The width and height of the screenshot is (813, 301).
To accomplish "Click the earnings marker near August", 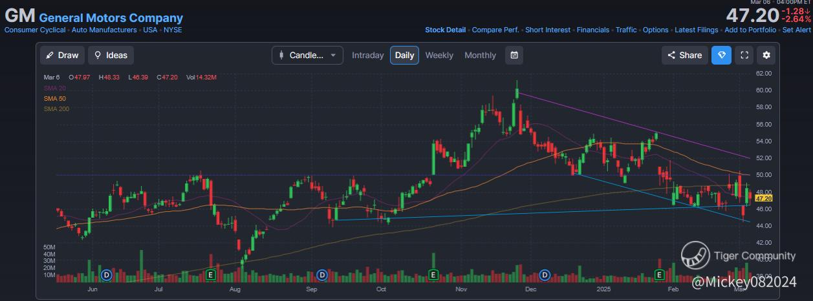I will pos(210,275).
